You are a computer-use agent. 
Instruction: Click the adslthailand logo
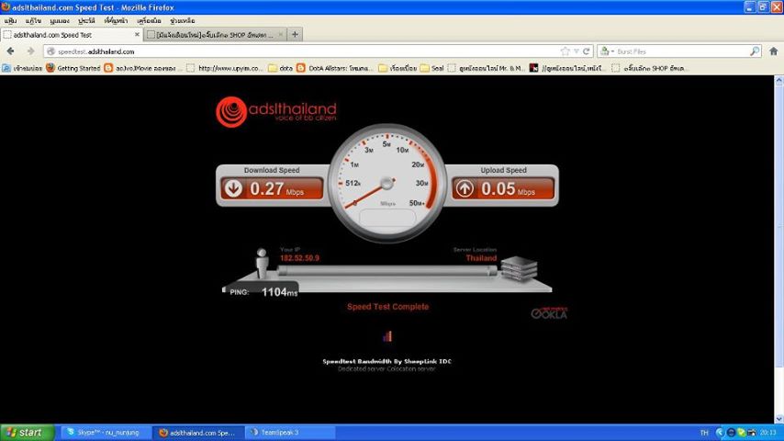tap(276, 111)
